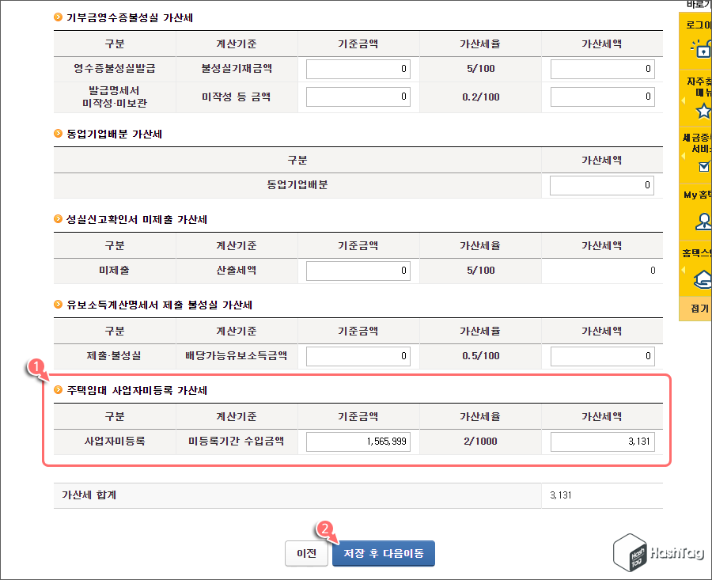The image size is (712, 580).
Task: Select the padlock login icon in the sidebar
Action: pyautogui.click(x=703, y=49)
